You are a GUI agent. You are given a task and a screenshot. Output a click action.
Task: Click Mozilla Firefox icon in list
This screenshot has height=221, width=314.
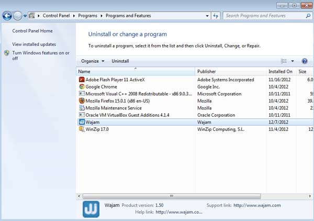82,101
